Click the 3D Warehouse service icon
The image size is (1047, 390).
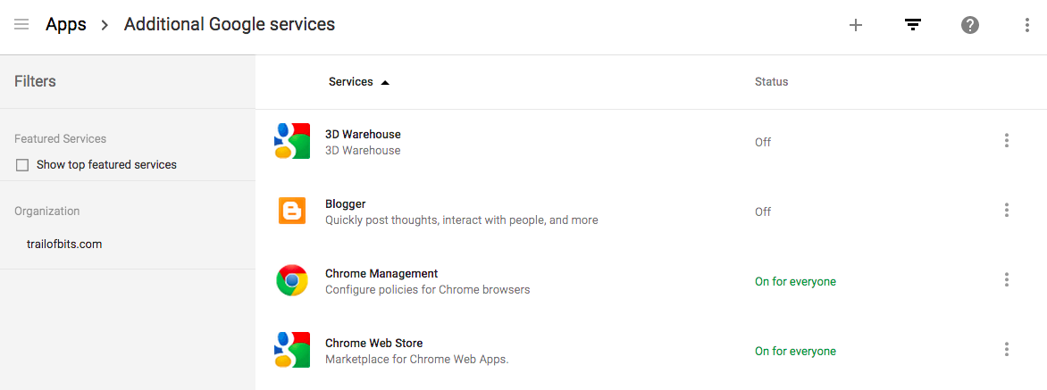(x=292, y=141)
